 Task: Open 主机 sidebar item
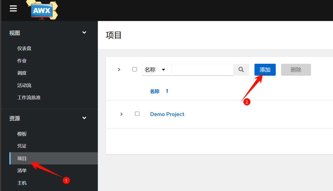(x=22, y=183)
